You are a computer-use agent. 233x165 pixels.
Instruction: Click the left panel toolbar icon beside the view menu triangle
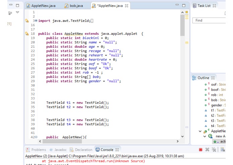coord(10,13)
